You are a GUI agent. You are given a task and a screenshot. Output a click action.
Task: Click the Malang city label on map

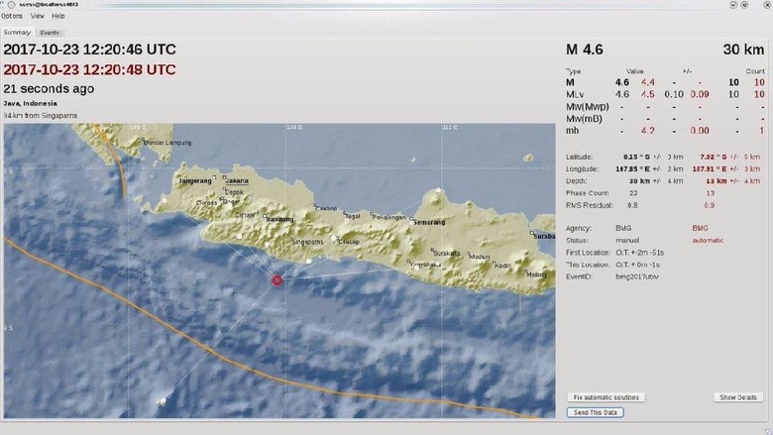(537, 274)
